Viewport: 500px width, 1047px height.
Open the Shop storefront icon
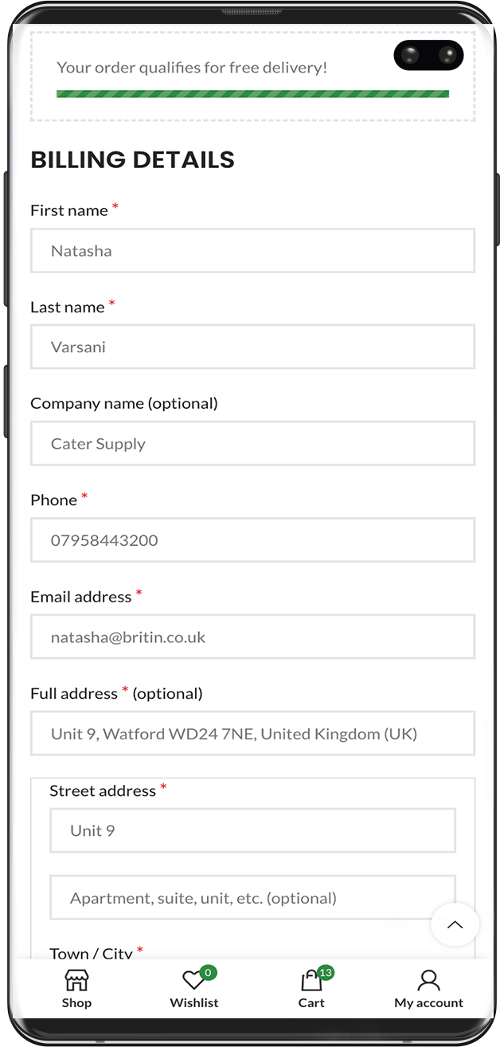(x=76, y=980)
